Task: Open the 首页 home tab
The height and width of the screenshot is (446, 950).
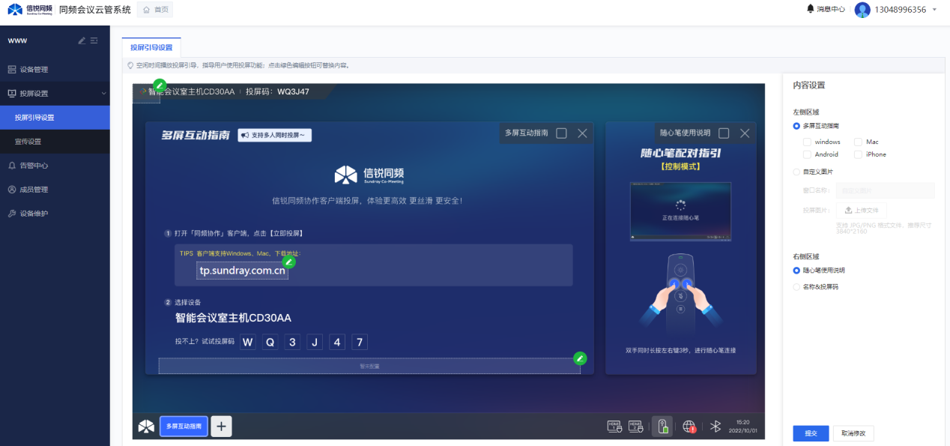Action: click(x=155, y=10)
